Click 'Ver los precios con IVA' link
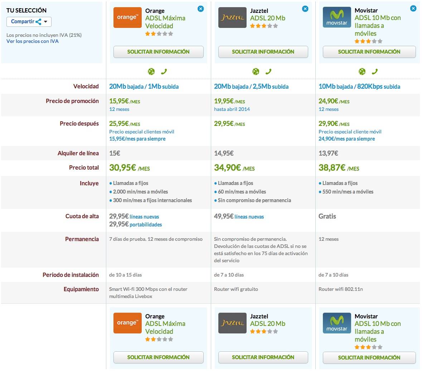The height and width of the screenshot is (371, 422). tap(33, 41)
